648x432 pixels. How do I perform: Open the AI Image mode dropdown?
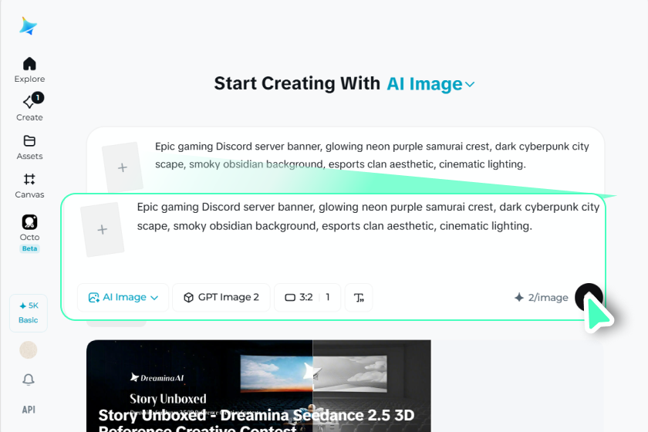tap(123, 297)
